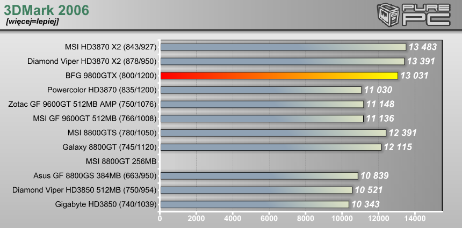Click the 0 axis tick label
462x228 pixels.
(160, 218)
